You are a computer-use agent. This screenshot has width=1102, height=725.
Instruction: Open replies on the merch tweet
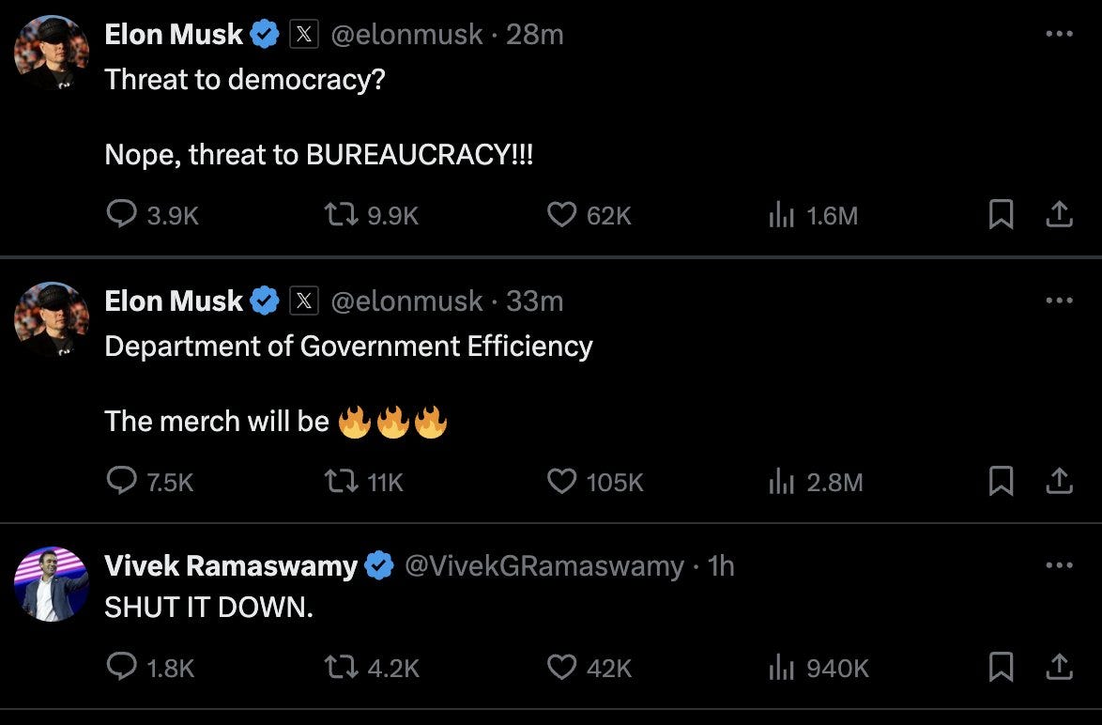tap(121, 481)
